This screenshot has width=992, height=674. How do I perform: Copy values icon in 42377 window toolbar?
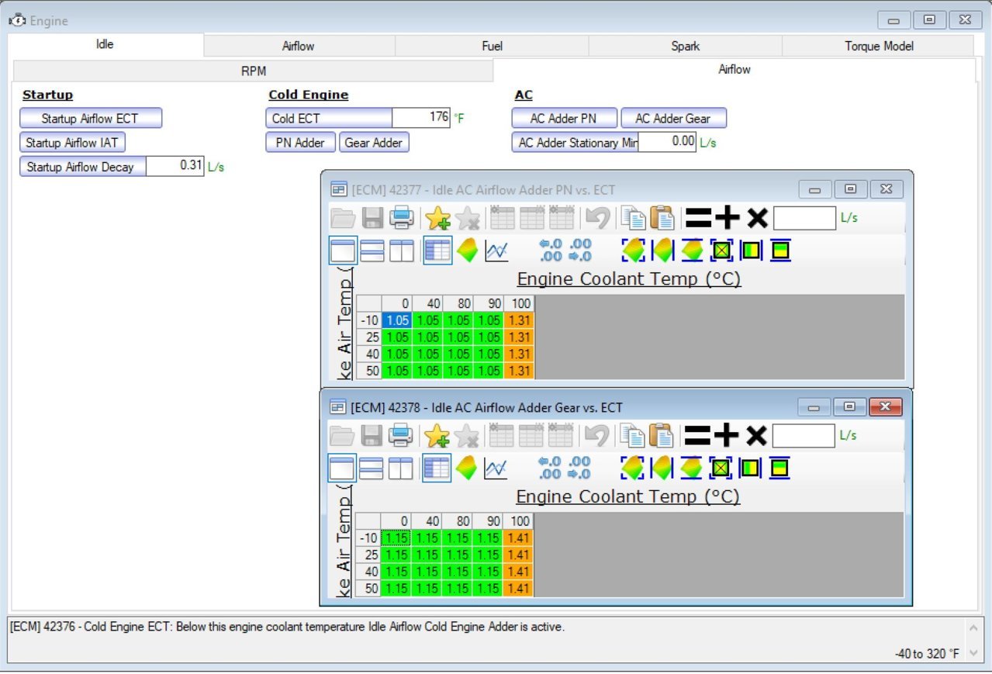[633, 218]
